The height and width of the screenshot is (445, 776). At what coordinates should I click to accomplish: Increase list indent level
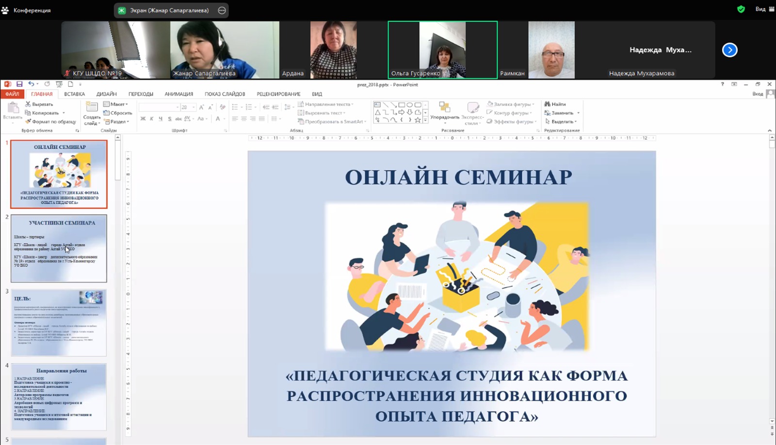[275, 107]
